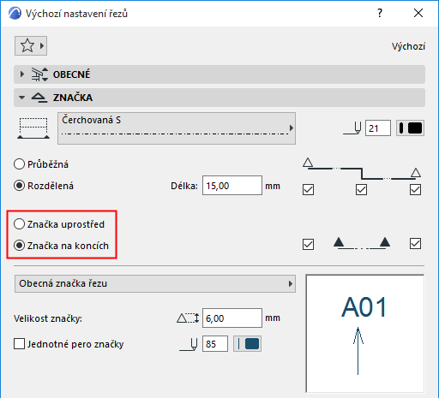The width and height of the screenshot is (439, 398).
Task: Click the Velikost značky label
Action: tap(48, 318)
